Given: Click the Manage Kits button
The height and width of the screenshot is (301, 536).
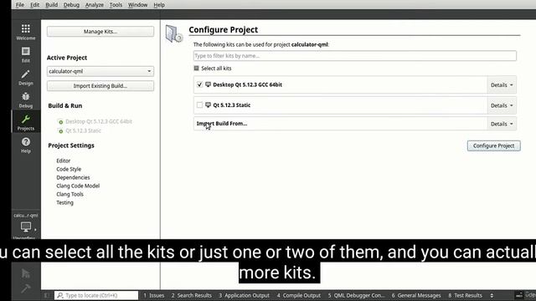Looking at the screenshot, I should point(100,32).
